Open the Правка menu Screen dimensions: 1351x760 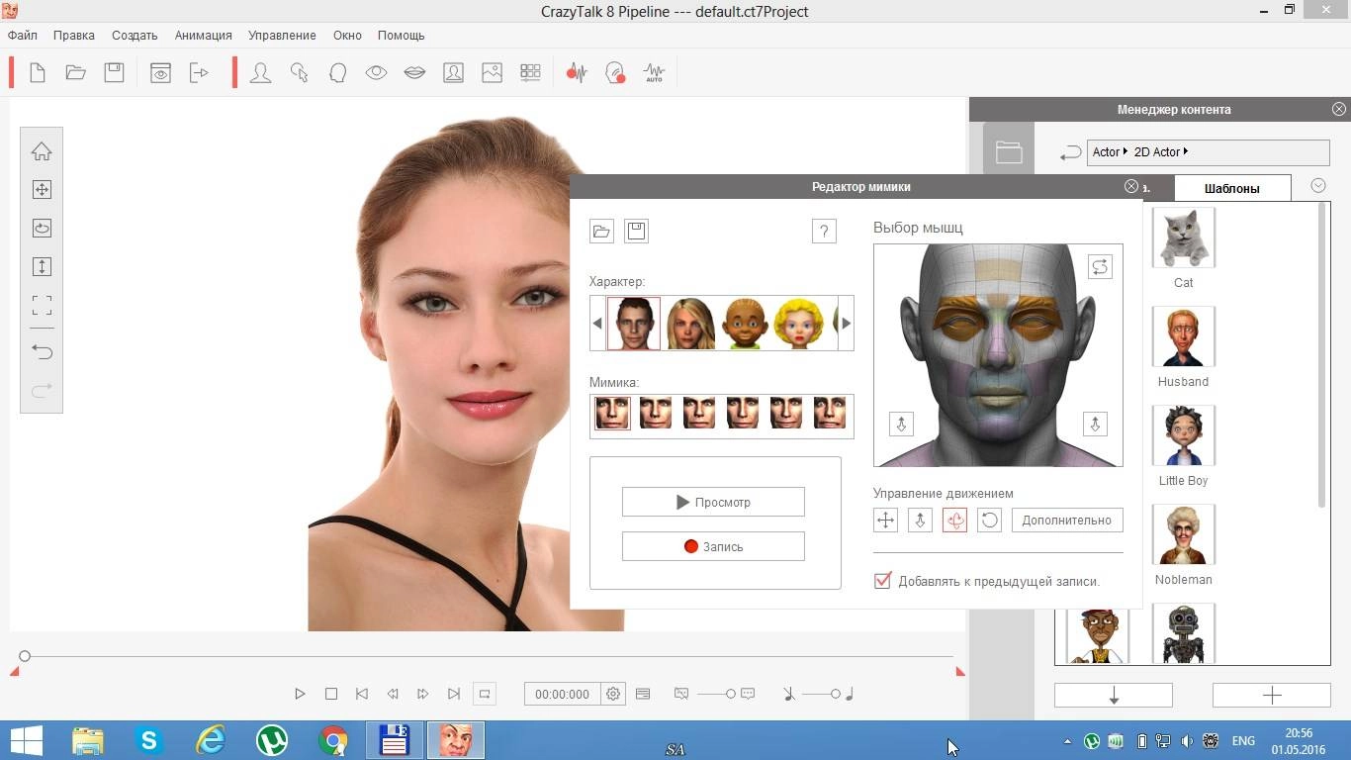(x=74, y=36)
